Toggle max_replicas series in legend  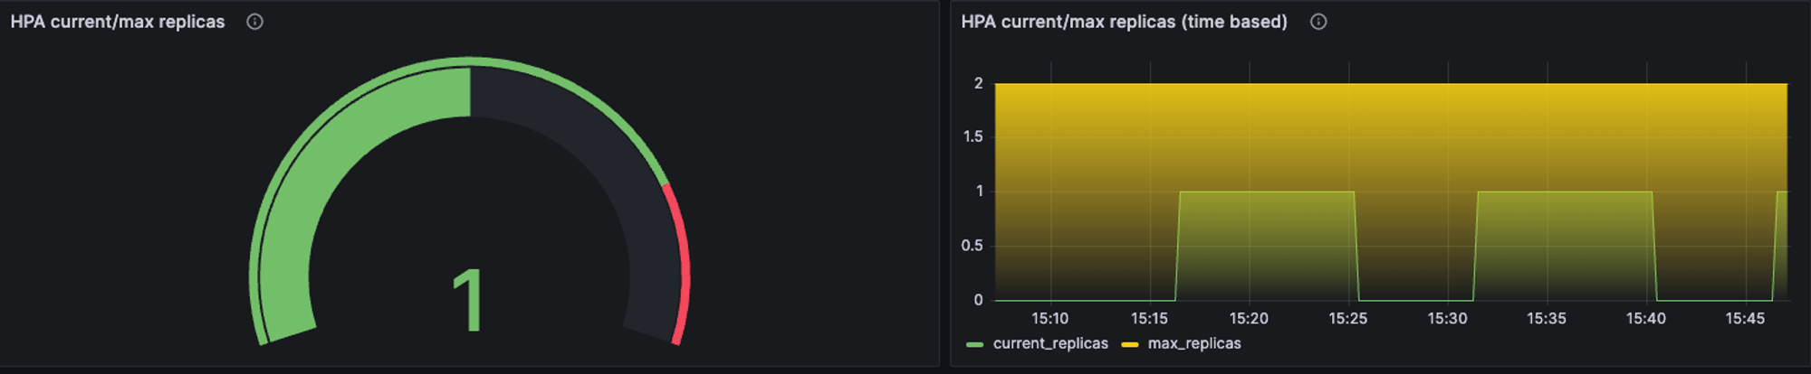click(x=1194, y=343)
